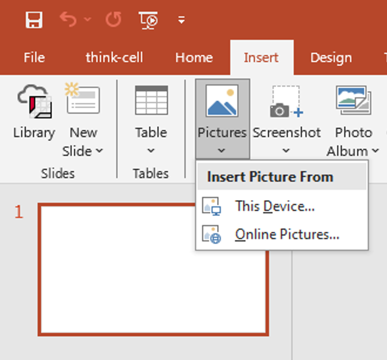Switch to the think-cell tab
387x360 pixels.
(115, 57)
